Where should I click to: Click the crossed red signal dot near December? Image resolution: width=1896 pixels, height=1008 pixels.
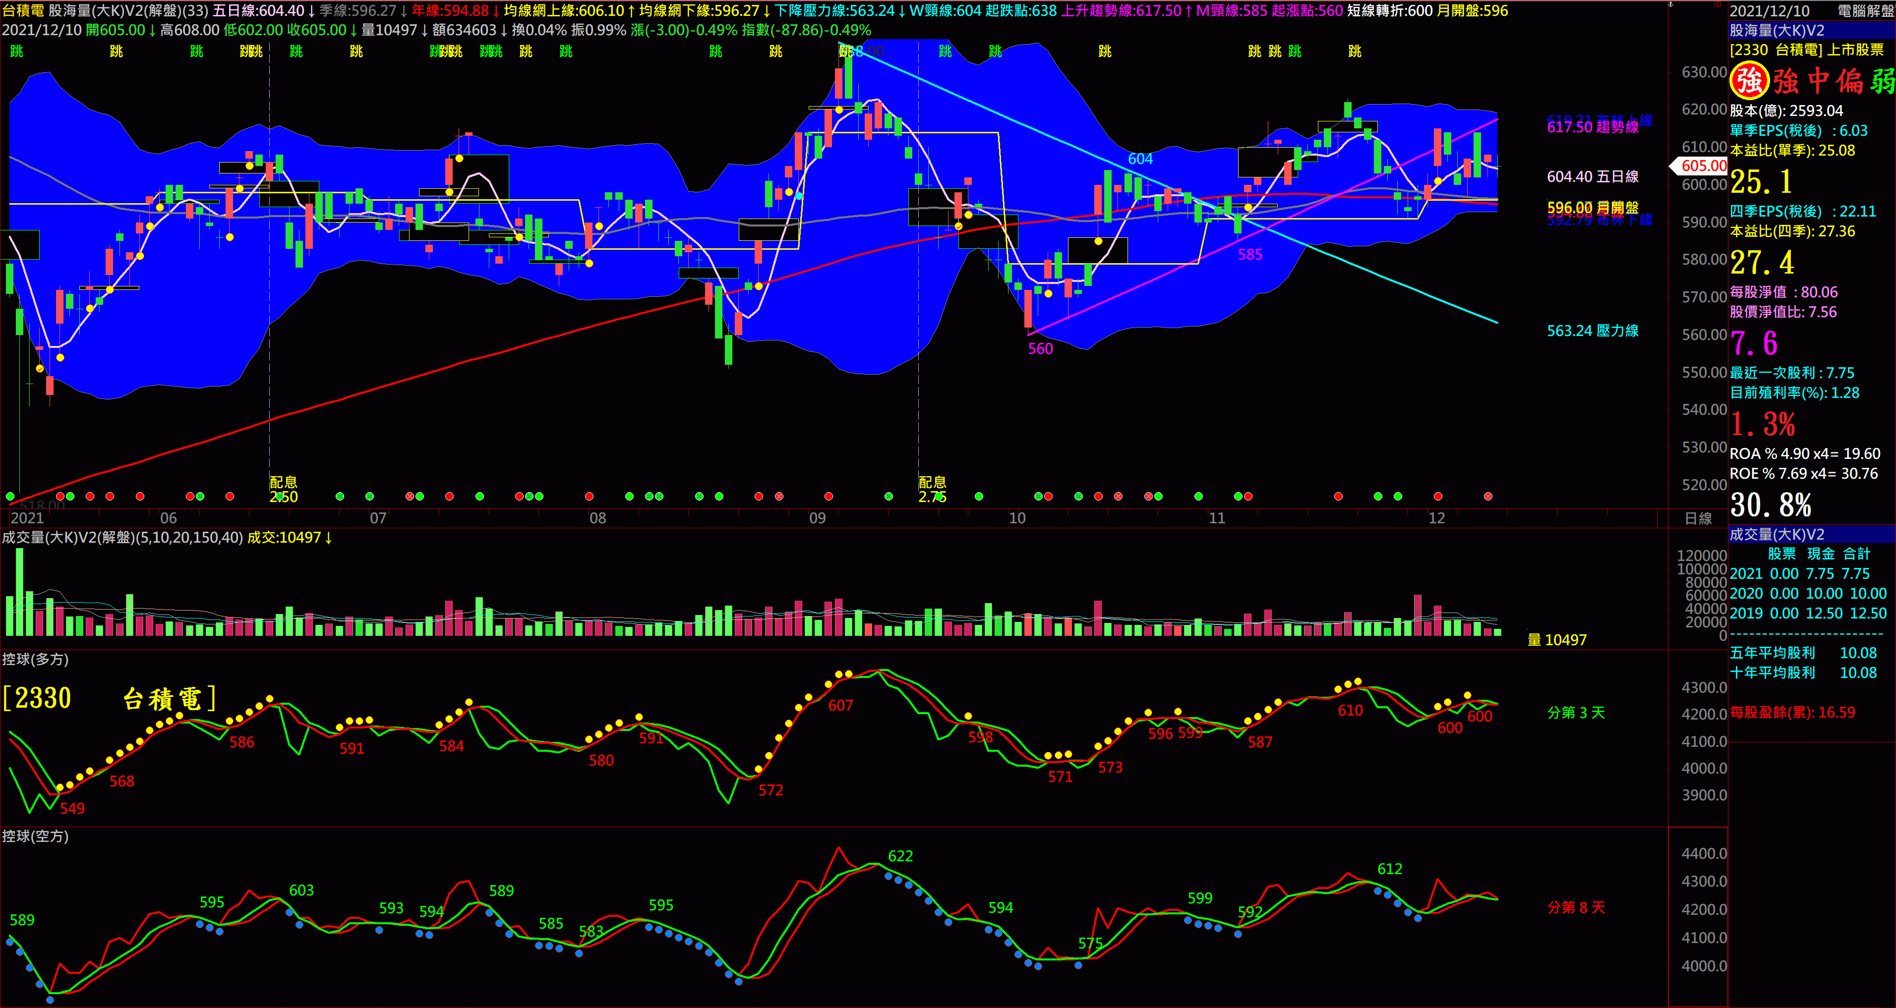[1487, 497]
